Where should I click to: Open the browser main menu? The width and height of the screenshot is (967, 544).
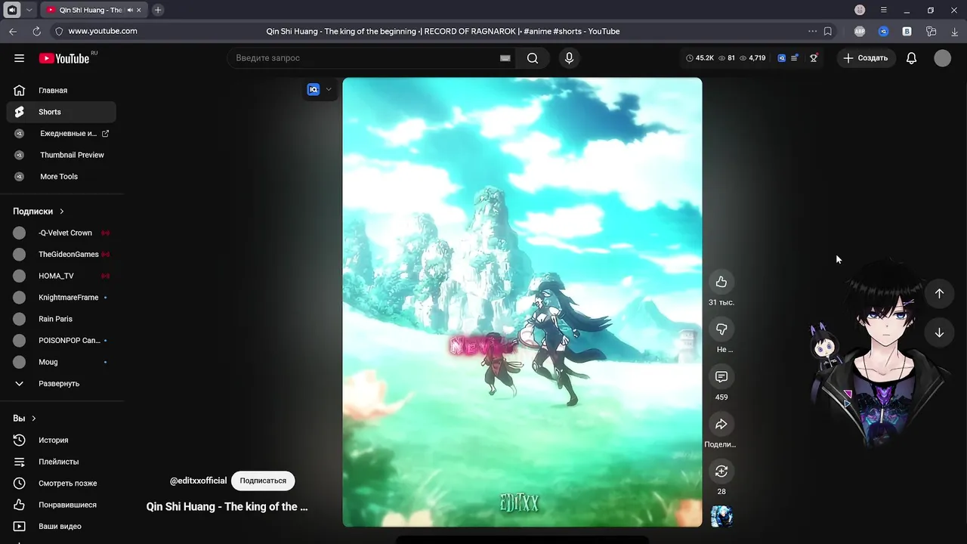click(x=883, y=10)
